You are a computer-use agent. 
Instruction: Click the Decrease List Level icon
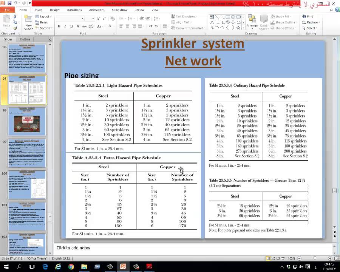(142, 19)
